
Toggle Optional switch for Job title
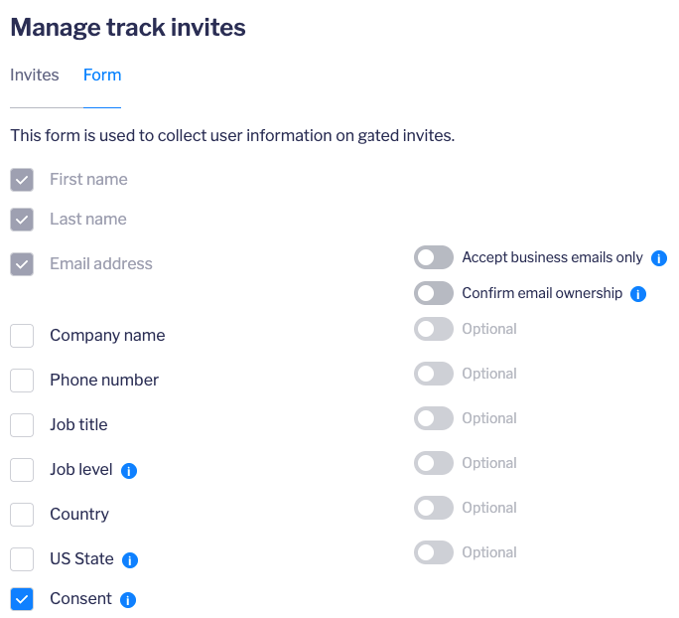(434, 418)
